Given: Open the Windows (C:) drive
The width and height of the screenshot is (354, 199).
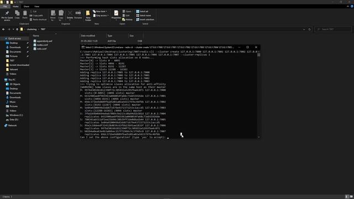Looking at the screenshot, I should (16, 116).
